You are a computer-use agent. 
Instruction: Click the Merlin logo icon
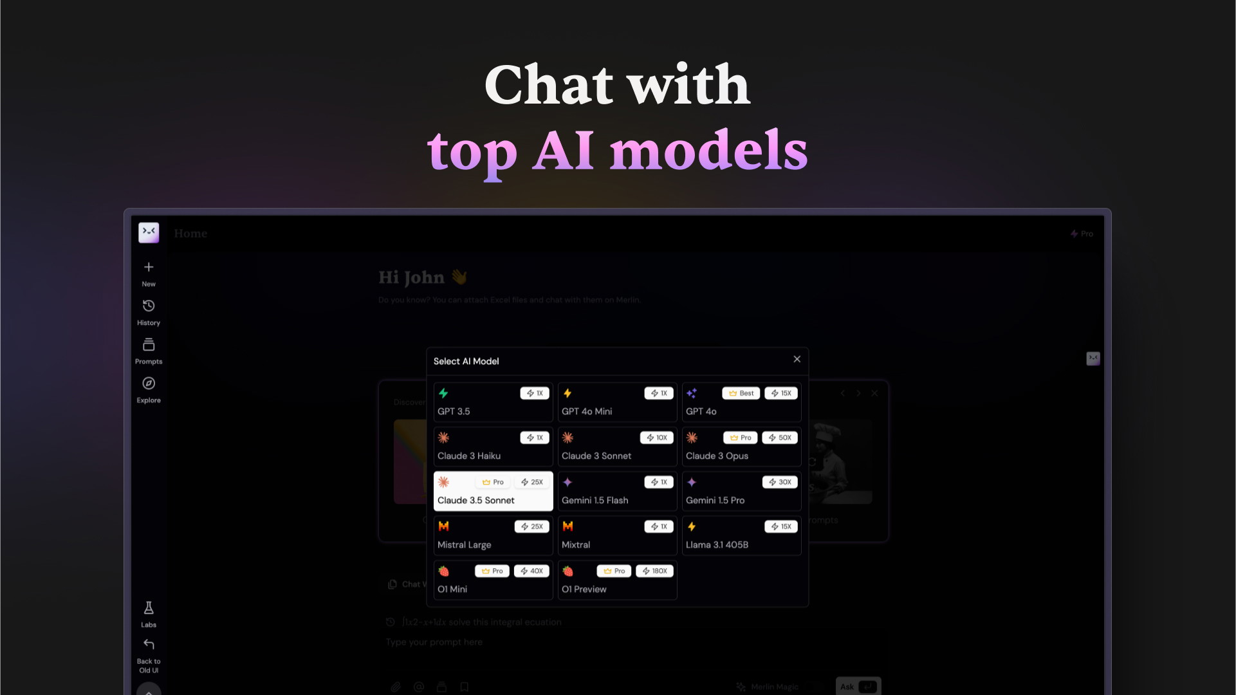148,232
